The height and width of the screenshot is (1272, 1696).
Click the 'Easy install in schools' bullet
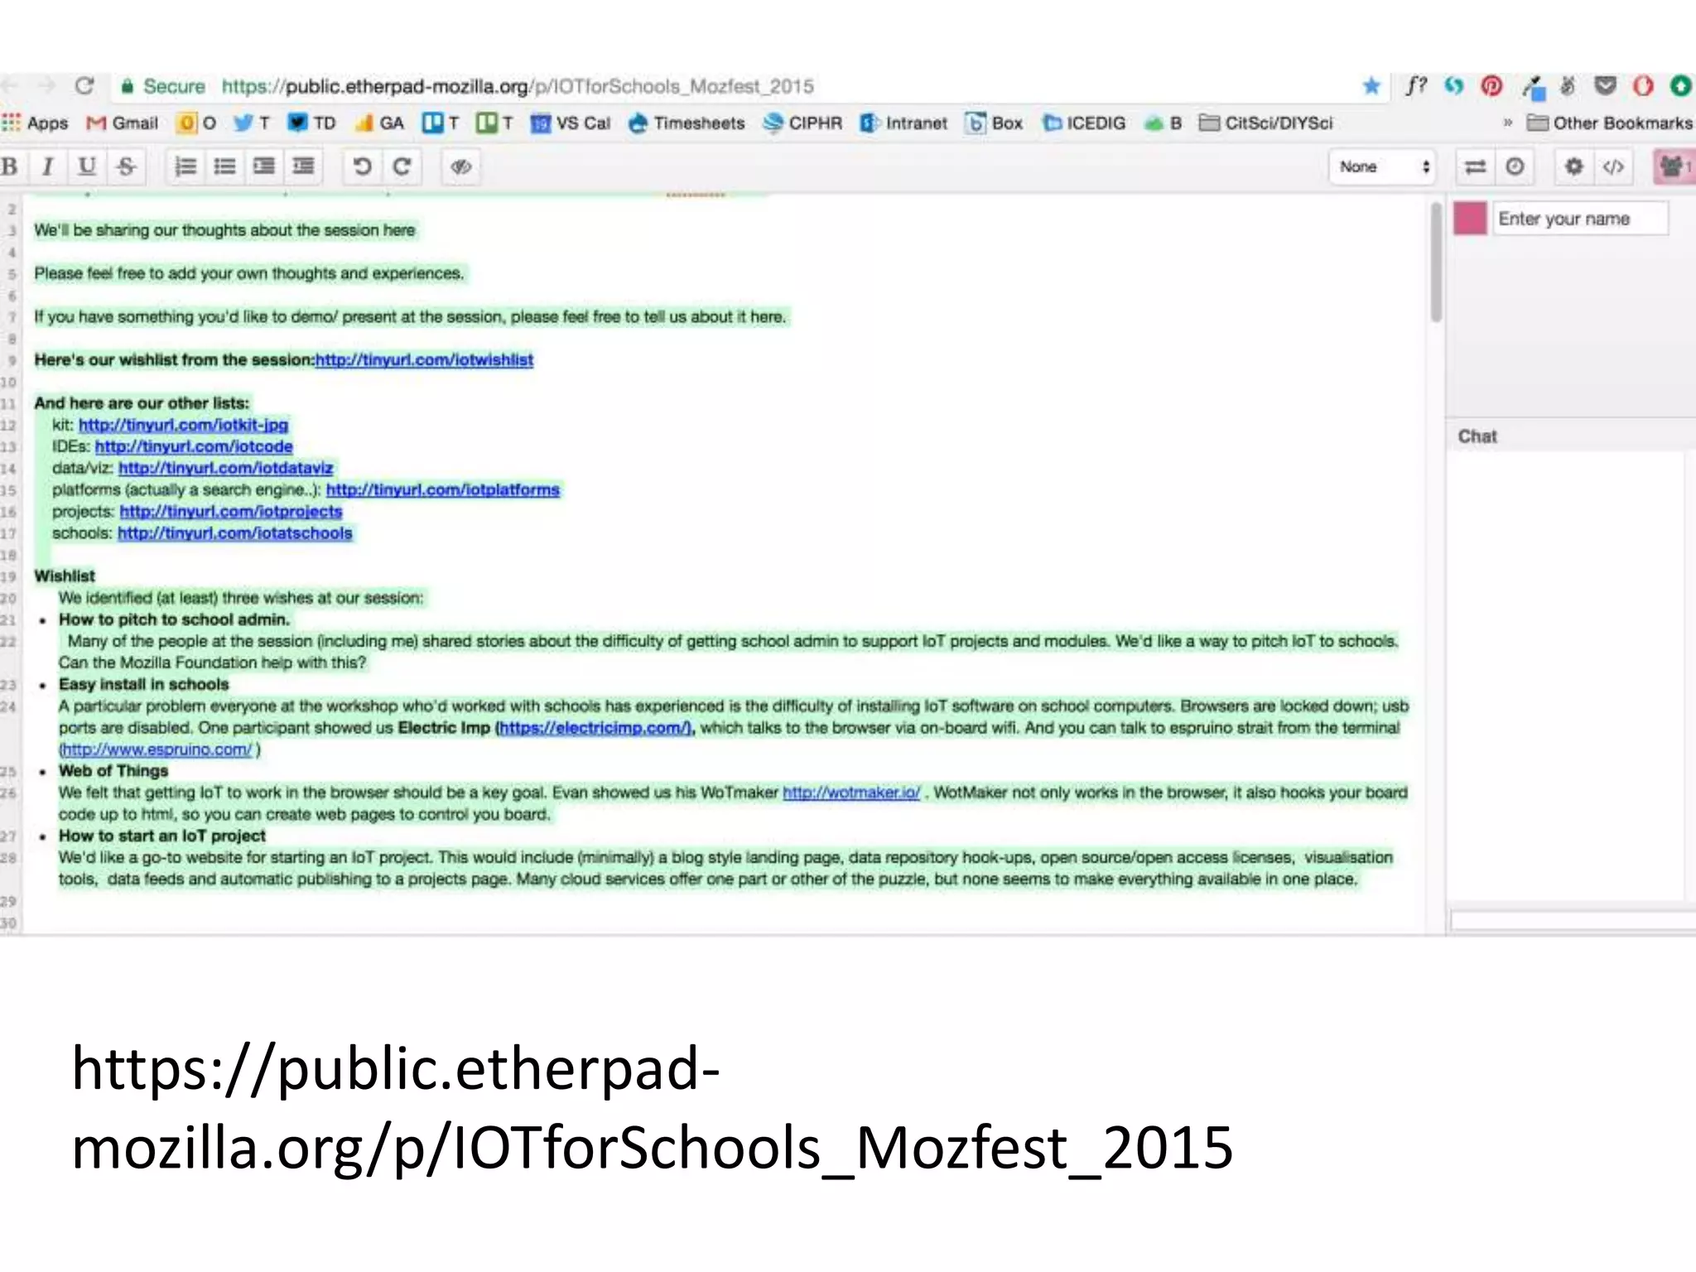tap(143, 684)
